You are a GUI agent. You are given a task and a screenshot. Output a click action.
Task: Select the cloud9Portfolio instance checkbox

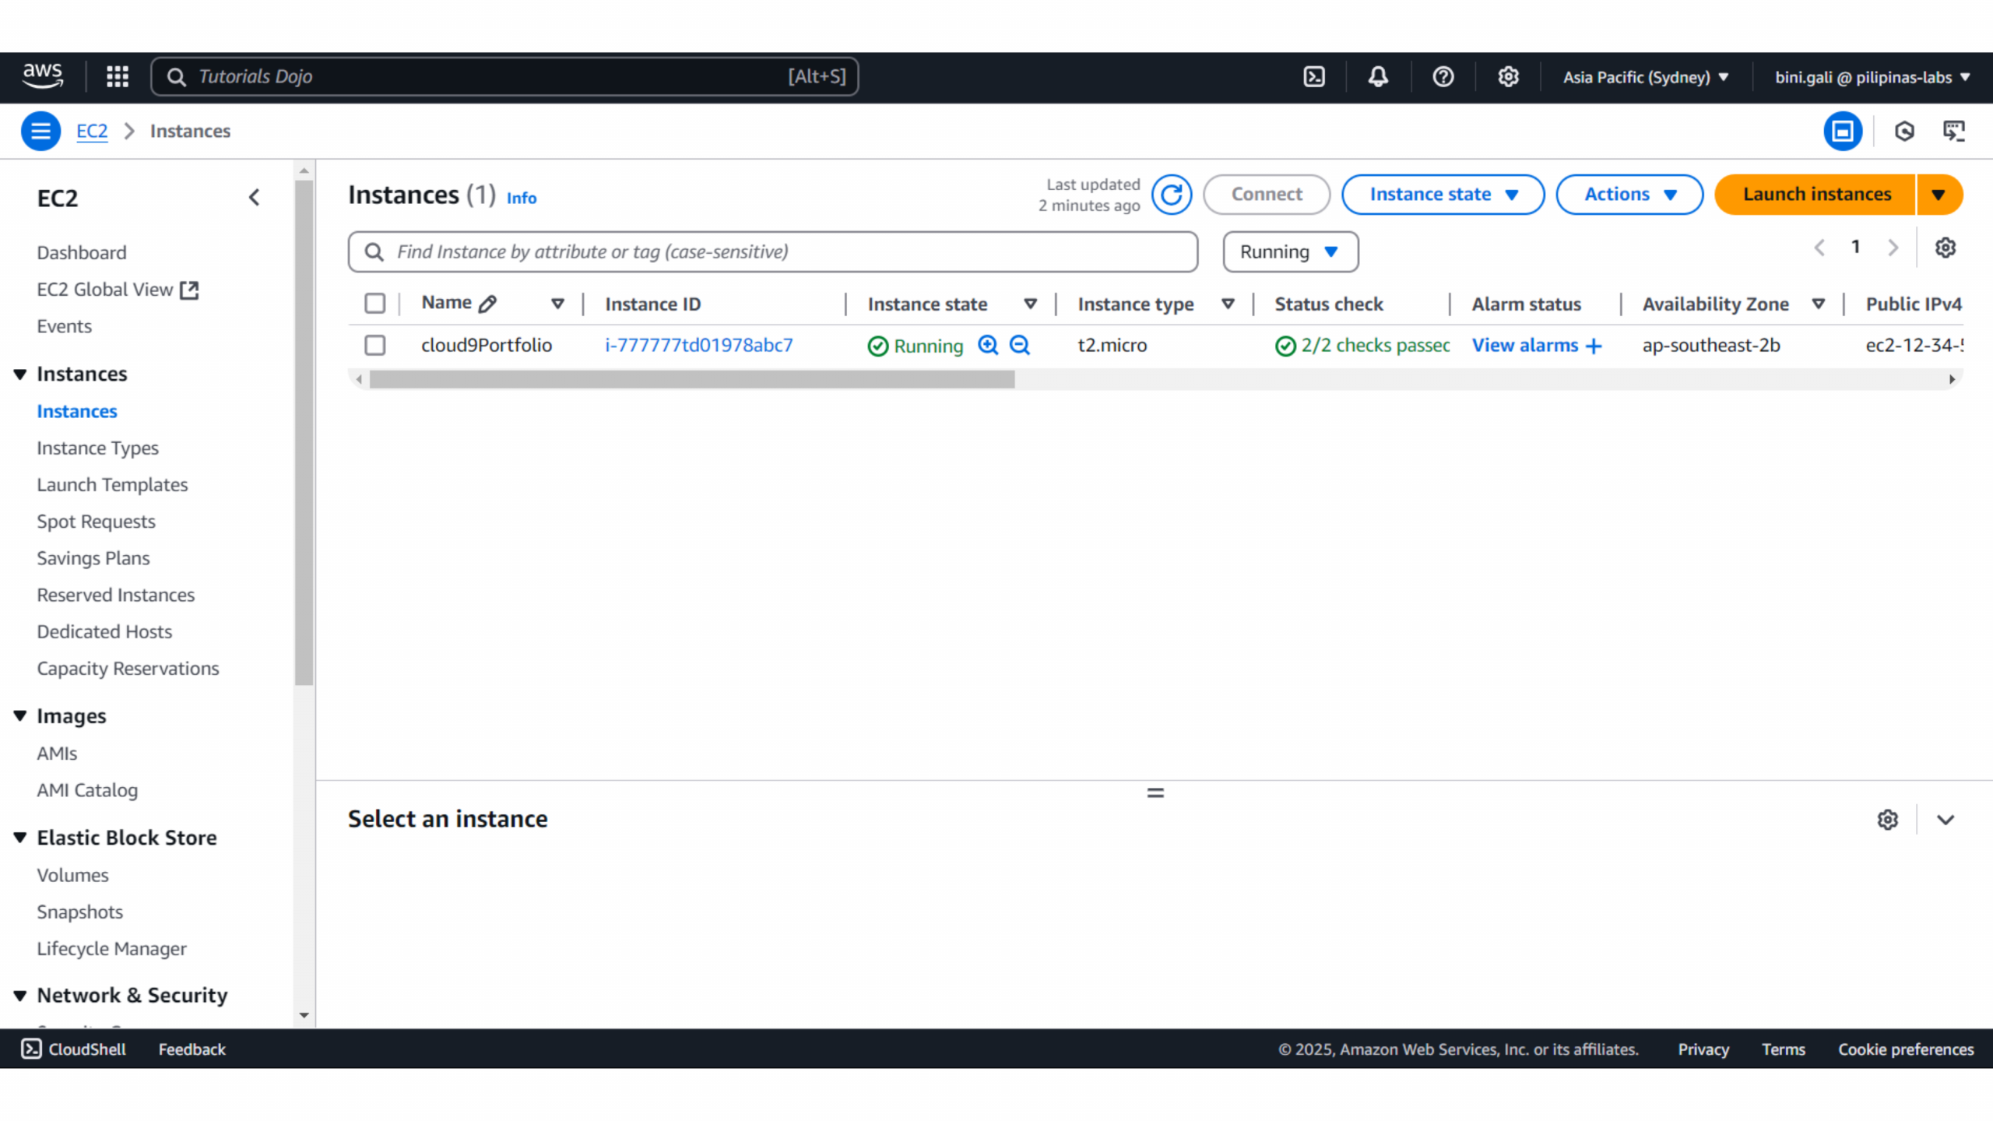tap(375, 345)
